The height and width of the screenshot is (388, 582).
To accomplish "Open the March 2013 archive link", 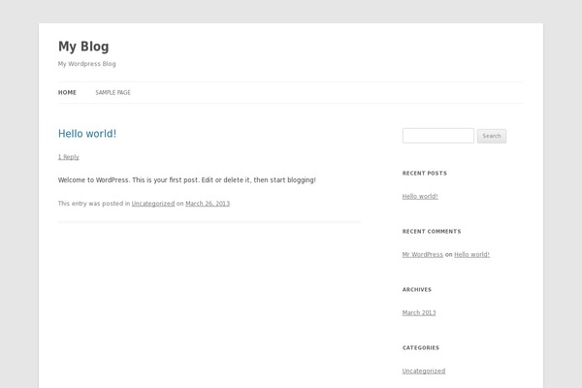I will pyautogui.click(x=419, y=313).
